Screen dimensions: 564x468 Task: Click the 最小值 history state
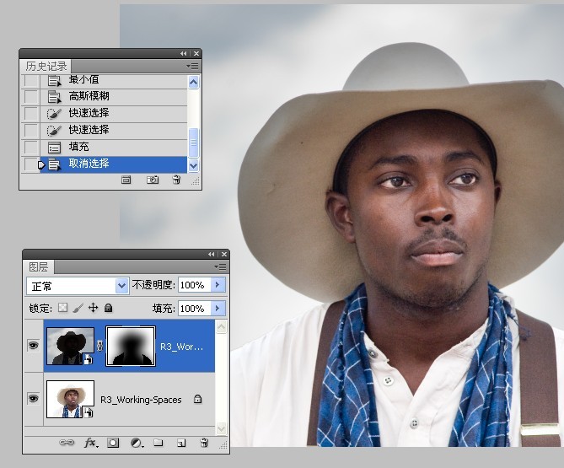[113, 81]
